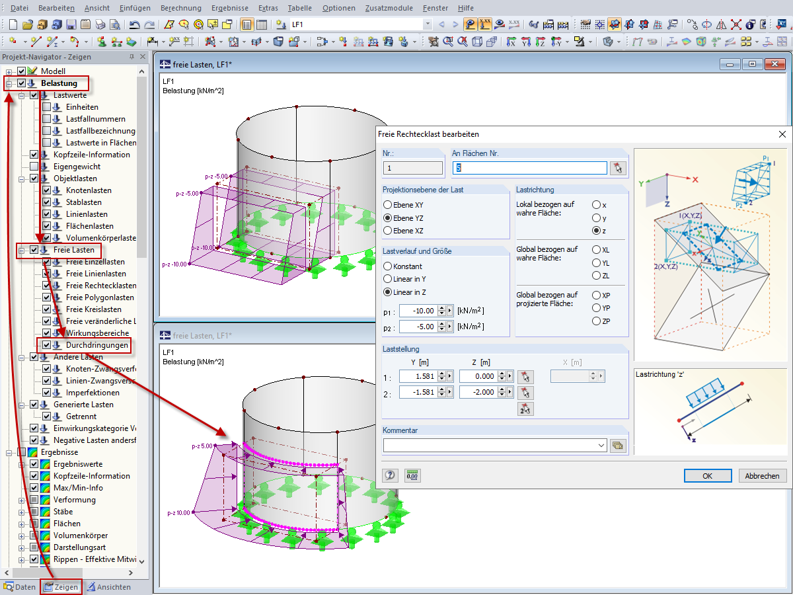The image size is (793, 595).
Task: Click the Save floppy disk icon
Action: pos(71,24)
